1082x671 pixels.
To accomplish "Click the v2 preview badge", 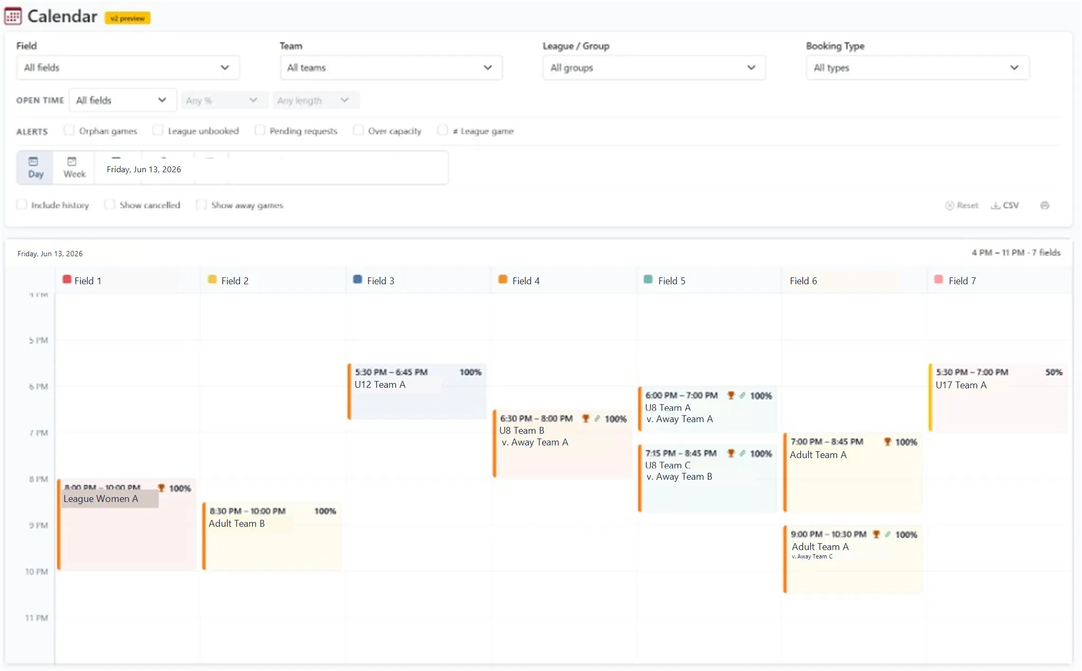I will coord(127,18).
